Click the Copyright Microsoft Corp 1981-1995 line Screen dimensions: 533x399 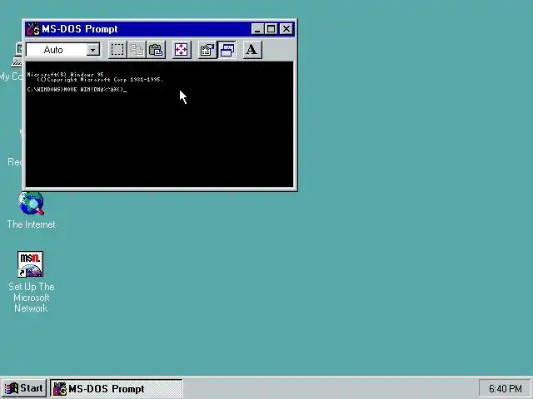pyautogui.click(x=100, y=80)
